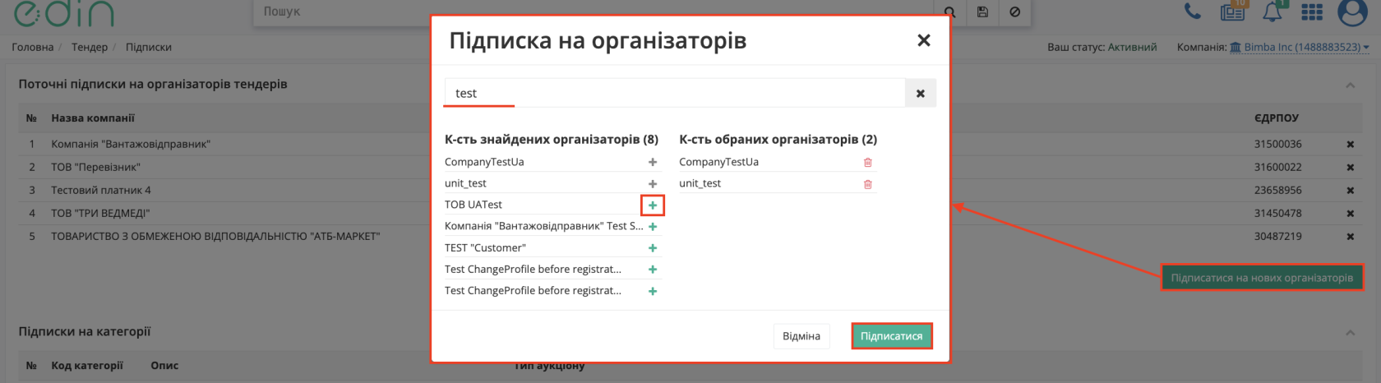Open the apps grid icon
The width and height of the screenshot is (1381, 383).
pyautogui.click(x=1312, y=12)
